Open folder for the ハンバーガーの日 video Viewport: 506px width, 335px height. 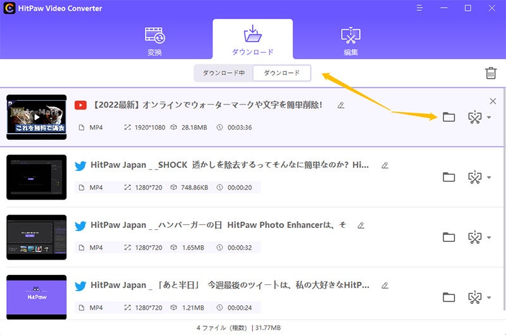(448, 237)
